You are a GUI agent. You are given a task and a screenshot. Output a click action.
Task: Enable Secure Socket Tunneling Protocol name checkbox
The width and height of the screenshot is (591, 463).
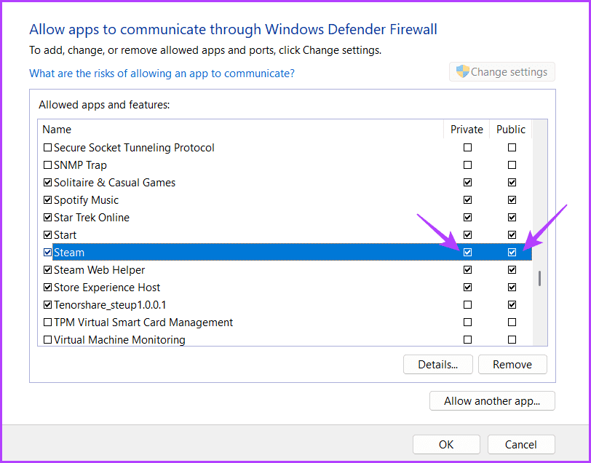coord(47,148)
